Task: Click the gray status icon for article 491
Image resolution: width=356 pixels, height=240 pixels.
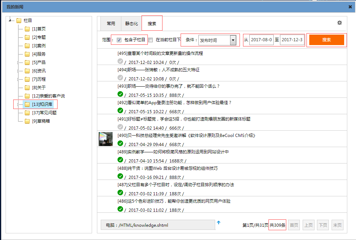Action: tap(120, 127)
